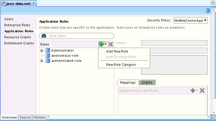Viewport: 216px width, 121px height.
Task: Open the Source editor tab
Action: pos(25,117)
